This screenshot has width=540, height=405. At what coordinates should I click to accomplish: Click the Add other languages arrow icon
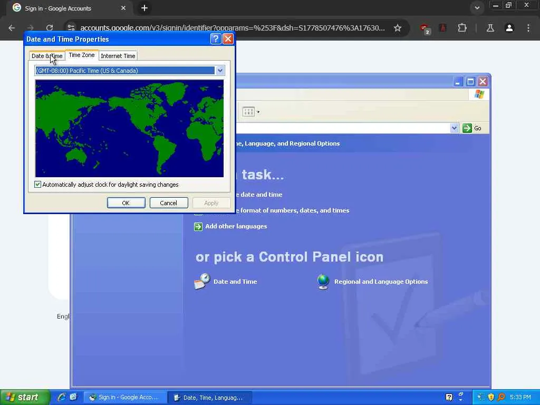[x=198, y=227]
